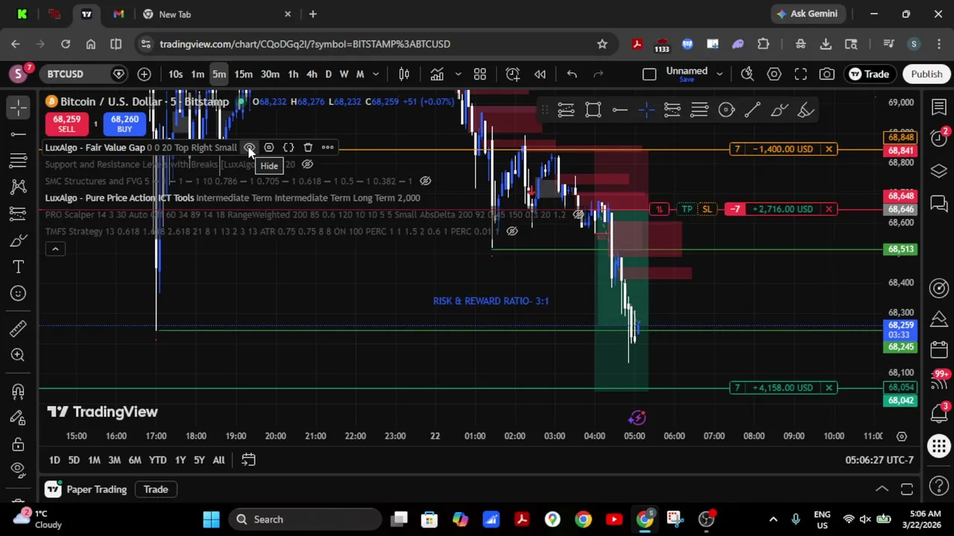Hide the LuxAlgo Fair Value Gap indicator
Screen dimensions: 954x536
tap(250, 147)
